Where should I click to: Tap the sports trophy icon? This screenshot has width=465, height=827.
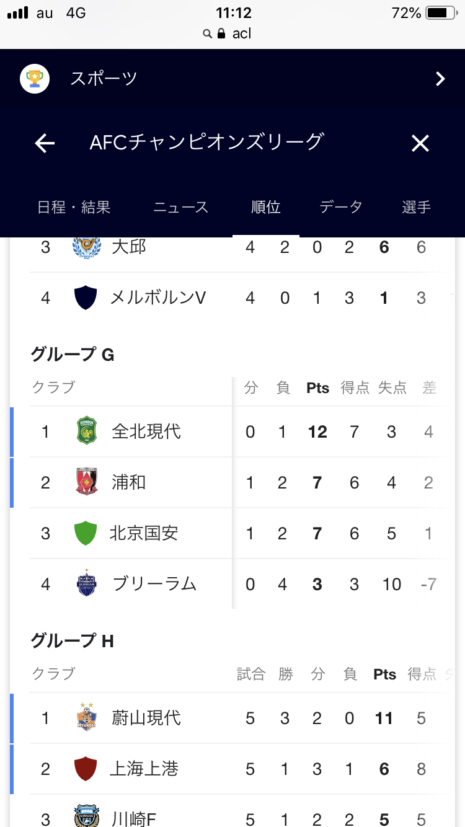coord(35,79)
